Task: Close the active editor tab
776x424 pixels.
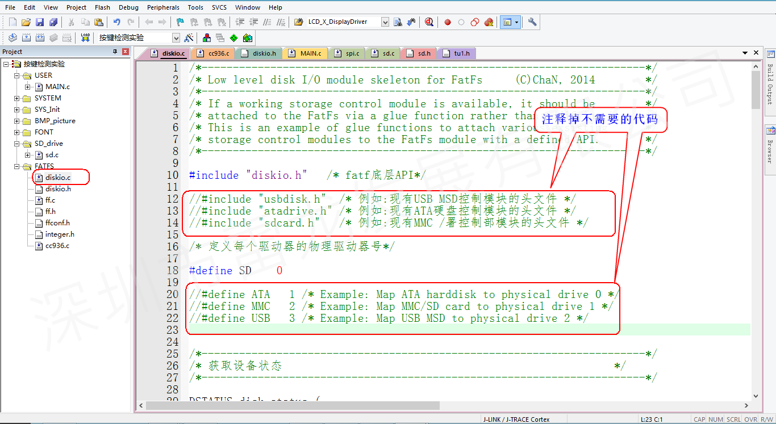Action: click(x=756, y=53)
